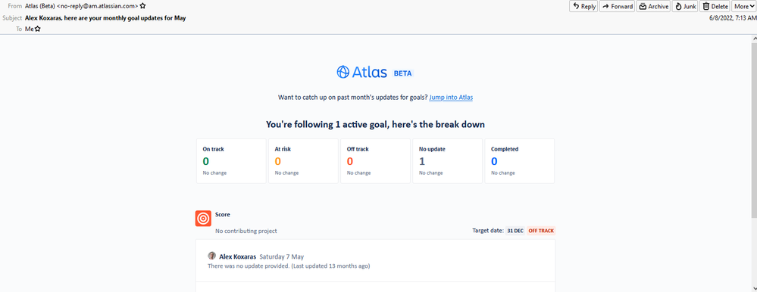Archive the Atlas email
Viewport: 757px width, 292px height.
pyautogui.click(x=653, y=6)
